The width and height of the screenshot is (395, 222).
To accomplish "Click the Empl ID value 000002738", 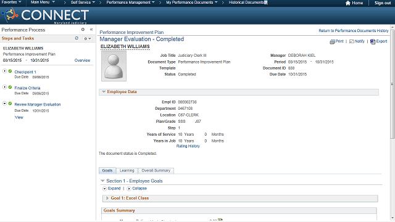I will [187, 102].
